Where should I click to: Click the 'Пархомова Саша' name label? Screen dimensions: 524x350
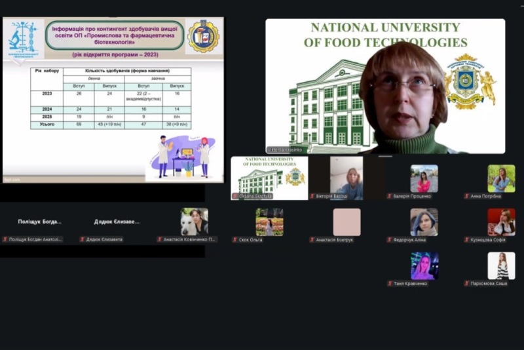tap(489, 284)
